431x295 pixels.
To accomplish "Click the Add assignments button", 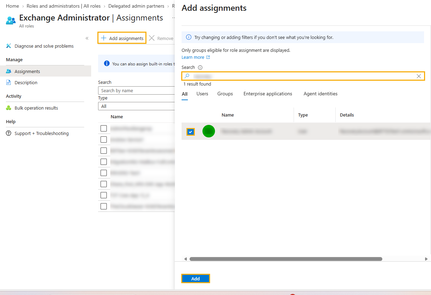I will [122, 38].
